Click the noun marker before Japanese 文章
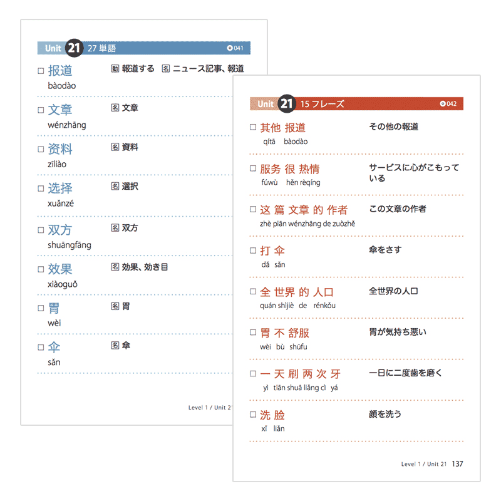The image size is (501, 501). coord(115,108)
